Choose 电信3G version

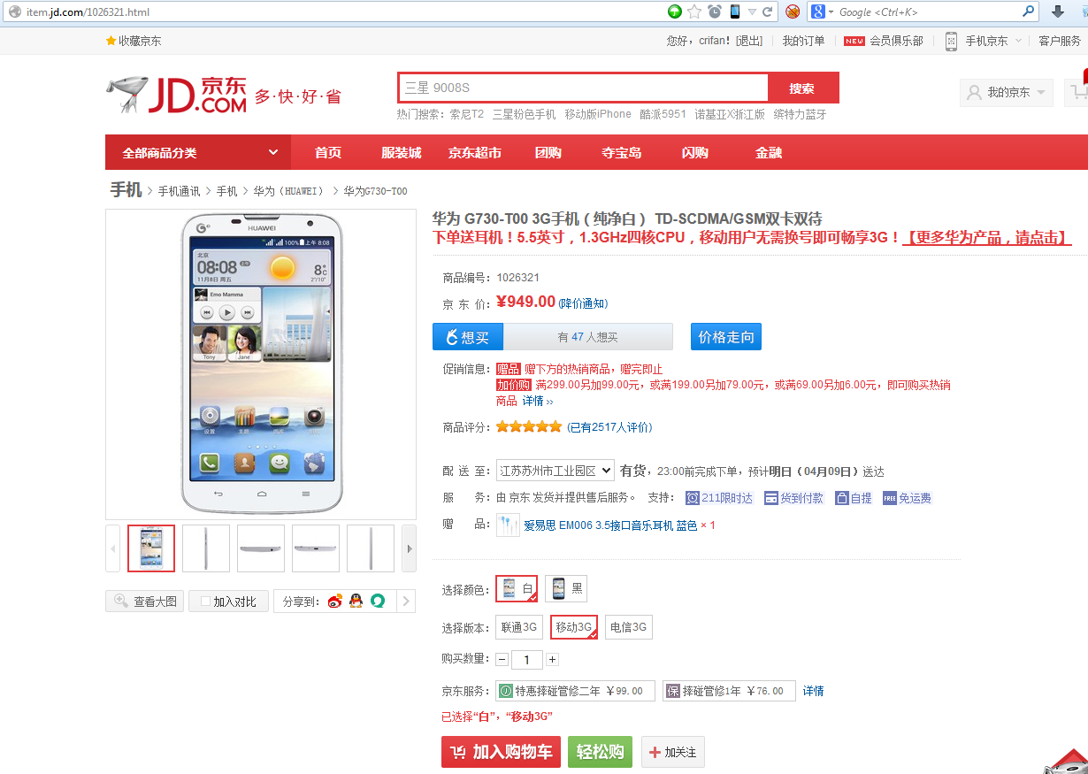tap(629, 627)
